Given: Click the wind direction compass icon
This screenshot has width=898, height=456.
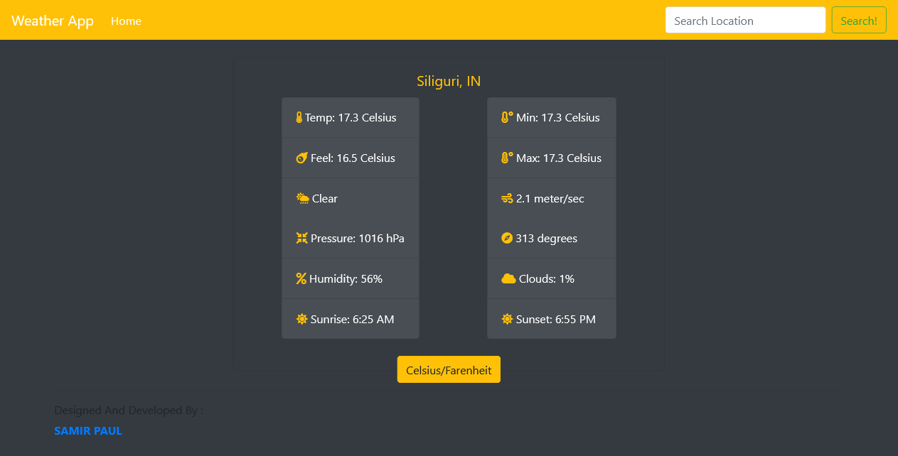Looking at the screenshot, I should click(x=507, y=239).
